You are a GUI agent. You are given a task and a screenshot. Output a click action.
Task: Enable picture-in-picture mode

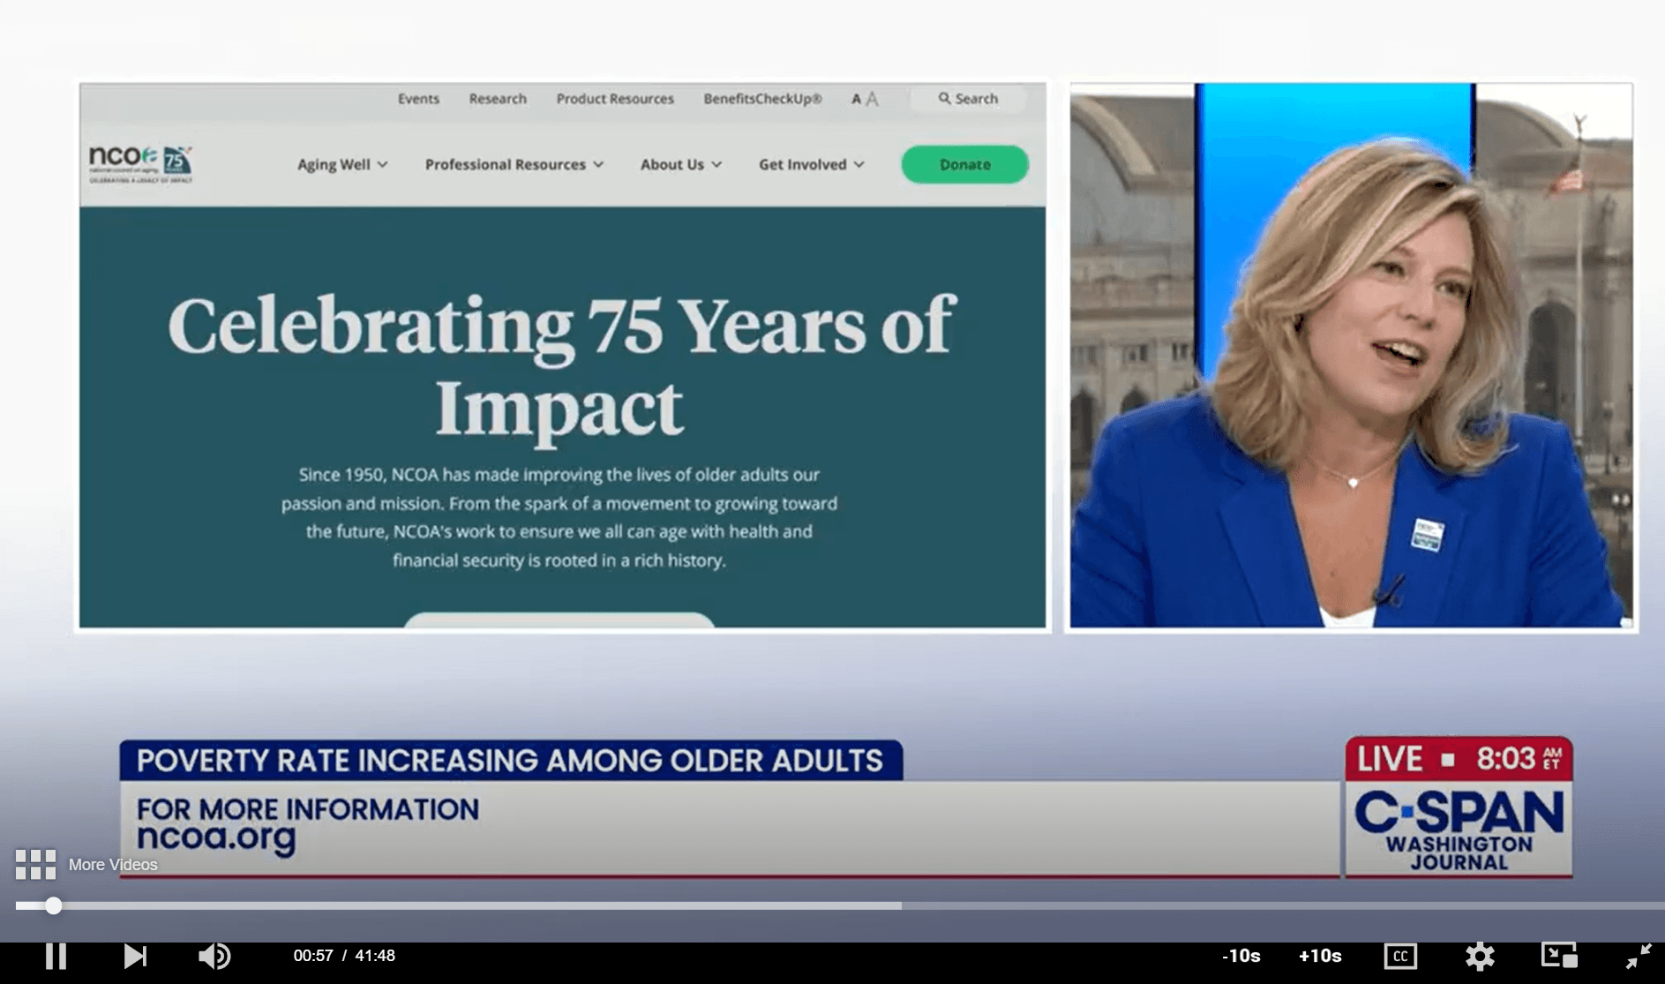pos(1559,956)
